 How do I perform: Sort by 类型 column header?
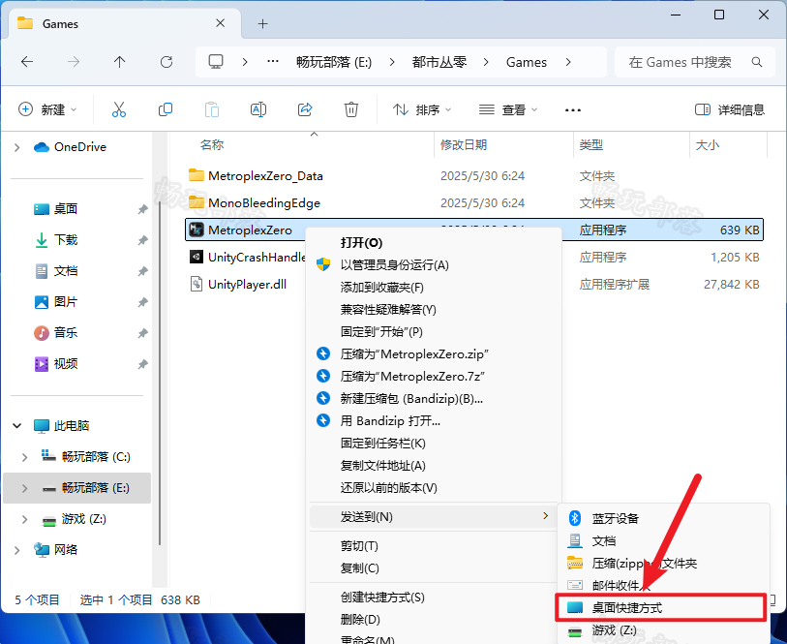click(591, 145)
